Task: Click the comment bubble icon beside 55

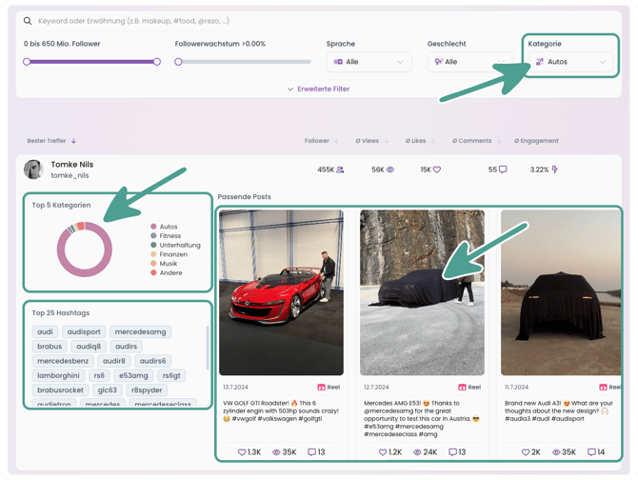Action: point(503,170)
